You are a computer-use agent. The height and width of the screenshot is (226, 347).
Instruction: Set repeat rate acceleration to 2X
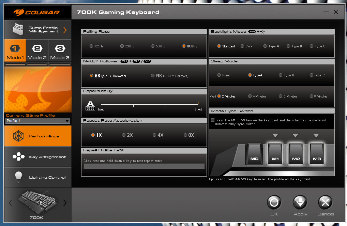[124, 135]
